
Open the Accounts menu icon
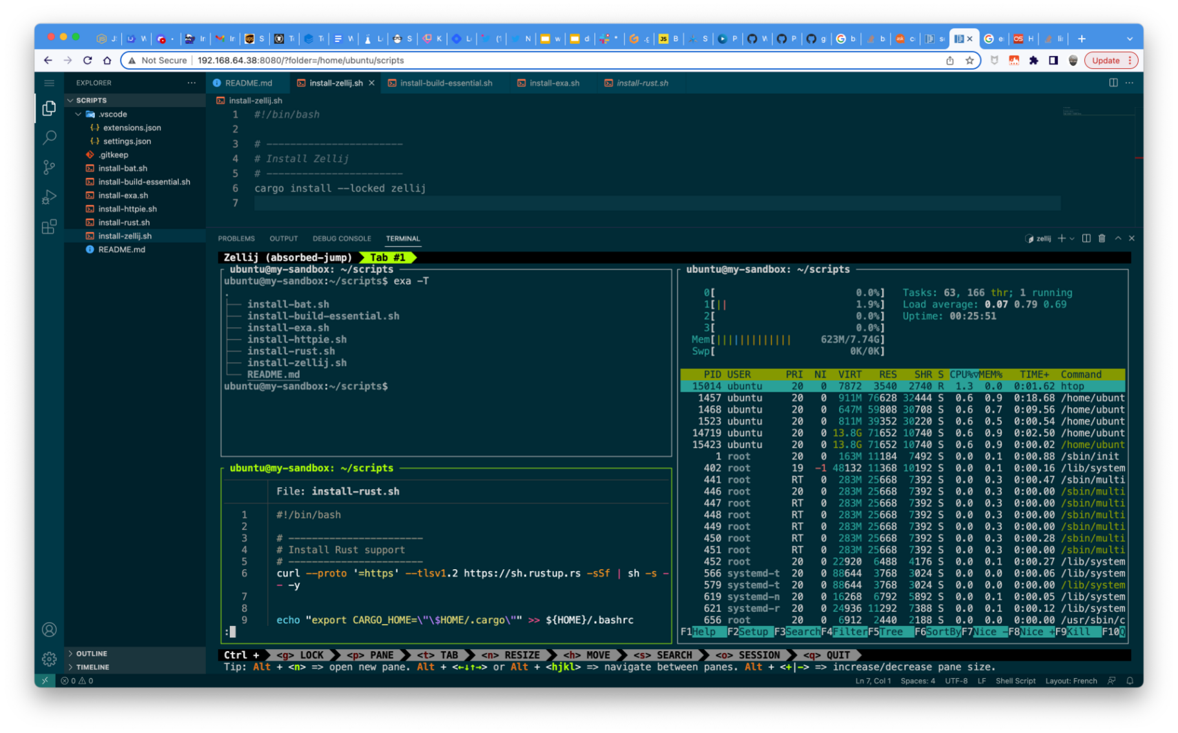point(49,629)
